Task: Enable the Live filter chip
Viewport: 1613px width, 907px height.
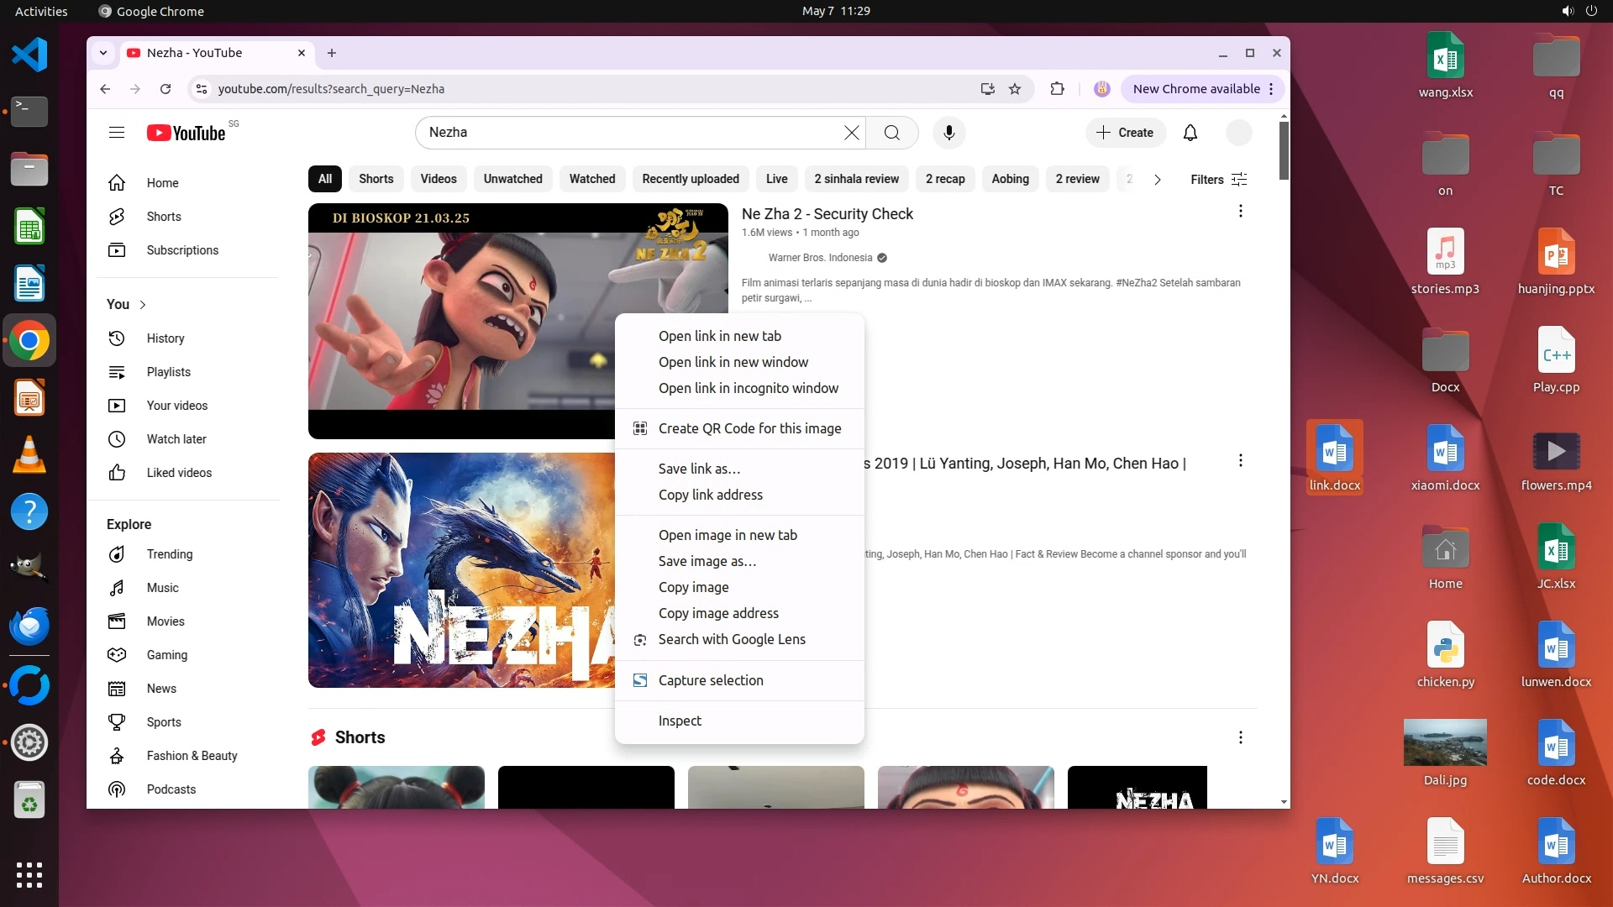Action: click(776, 179)
